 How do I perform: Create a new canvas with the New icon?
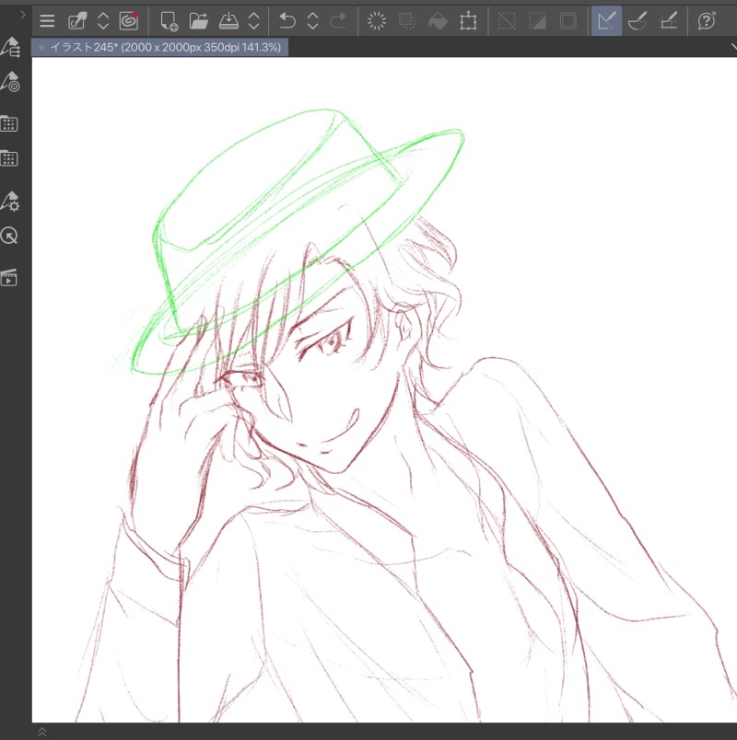(169, 21)
